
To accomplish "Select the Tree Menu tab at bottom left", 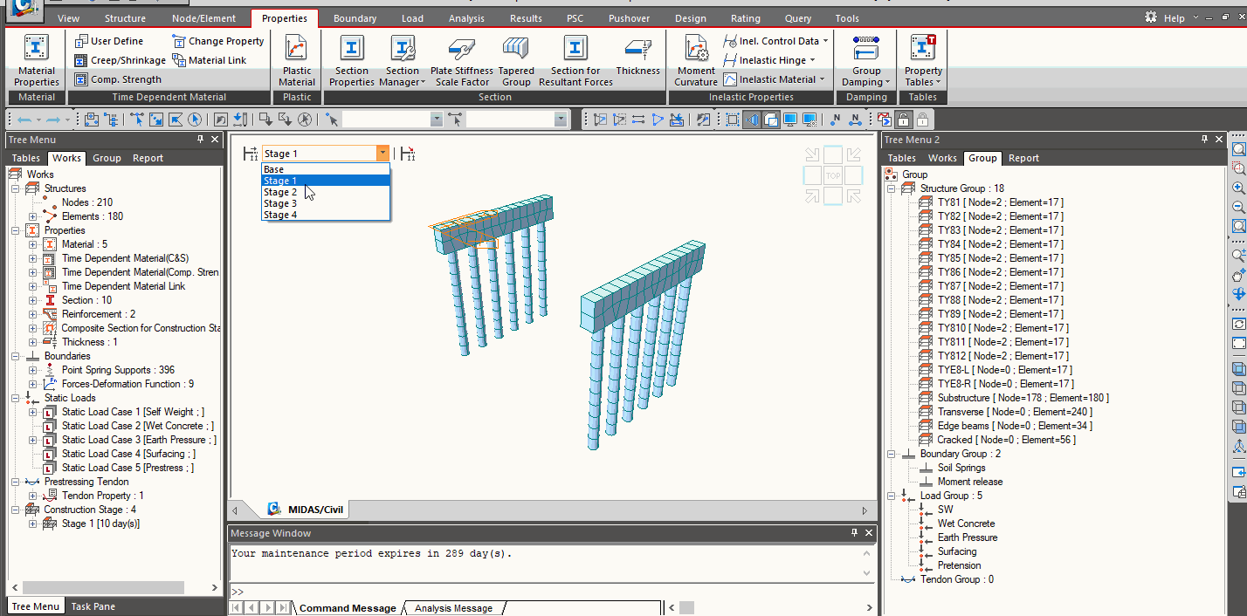I will point(35,606).
